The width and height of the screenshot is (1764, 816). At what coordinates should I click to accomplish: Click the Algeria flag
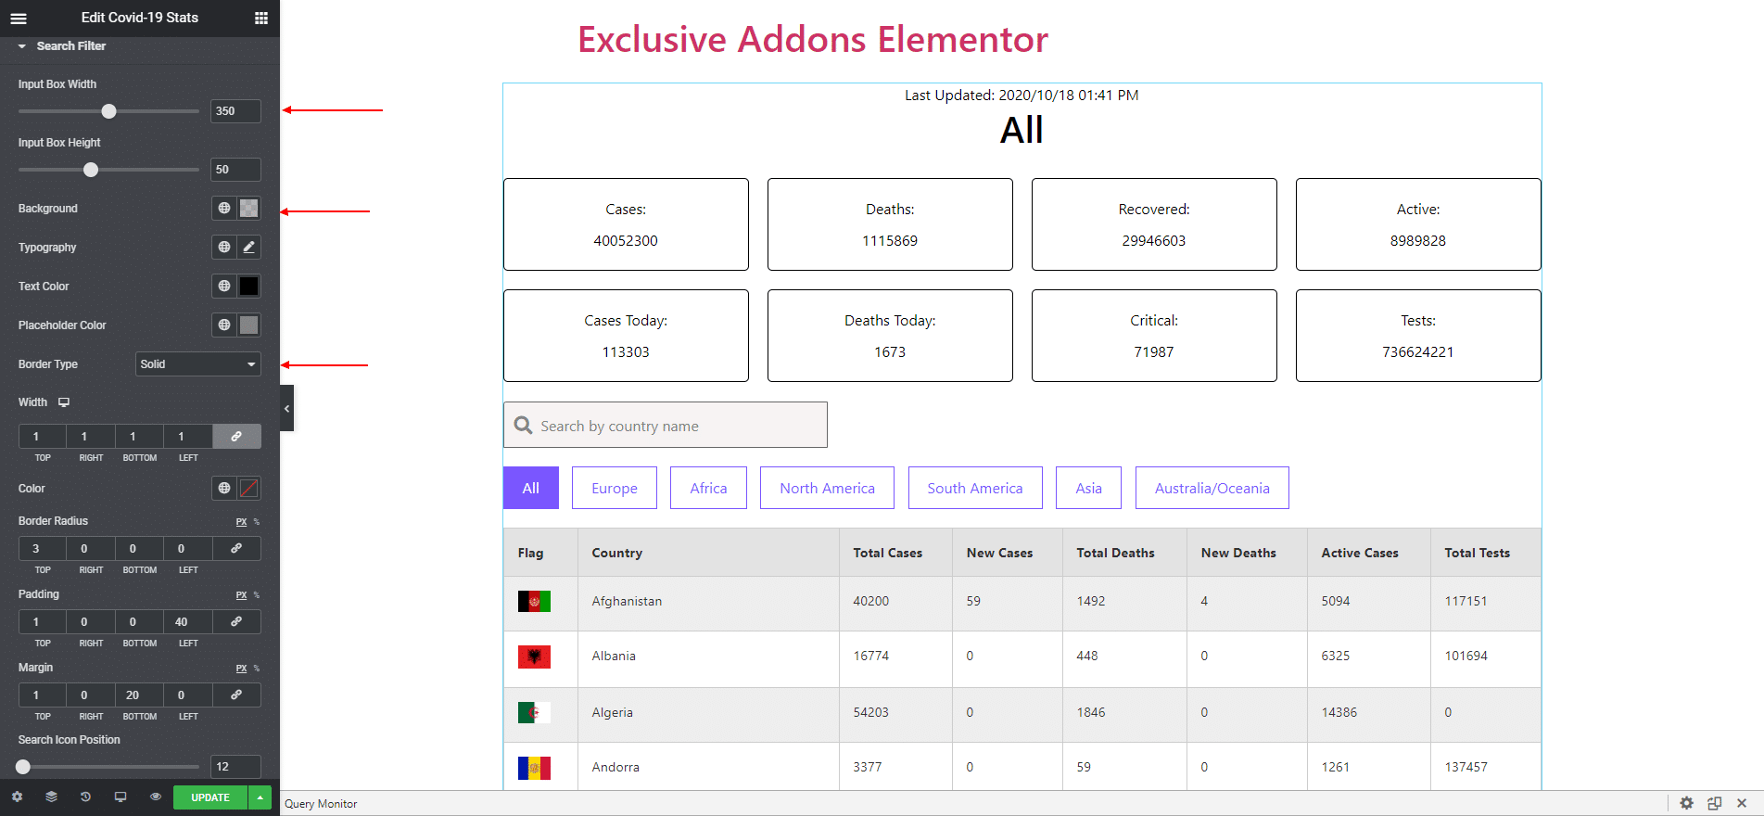(x=534, y=712)
